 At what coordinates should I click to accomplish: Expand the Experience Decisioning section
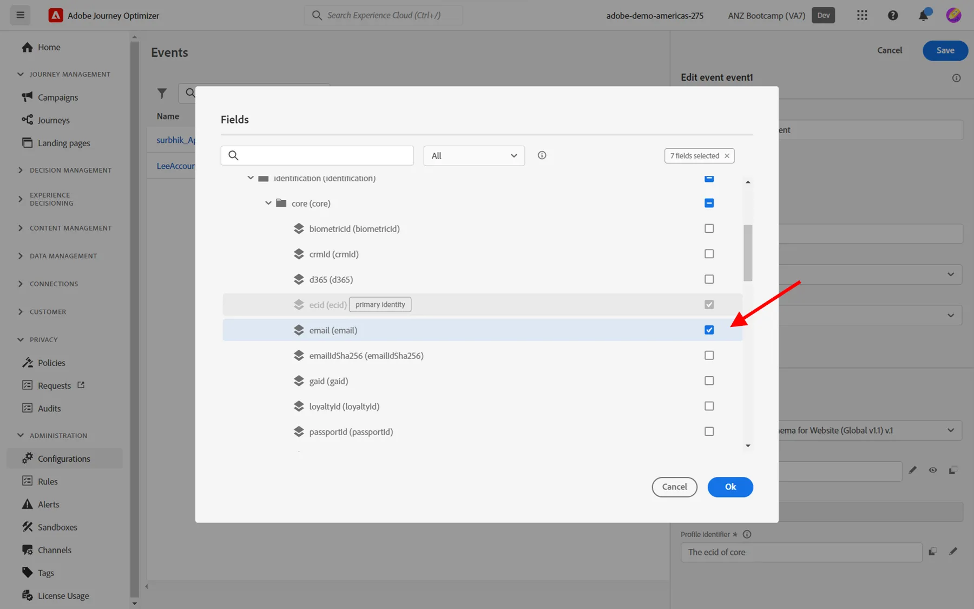click(21, 199)
